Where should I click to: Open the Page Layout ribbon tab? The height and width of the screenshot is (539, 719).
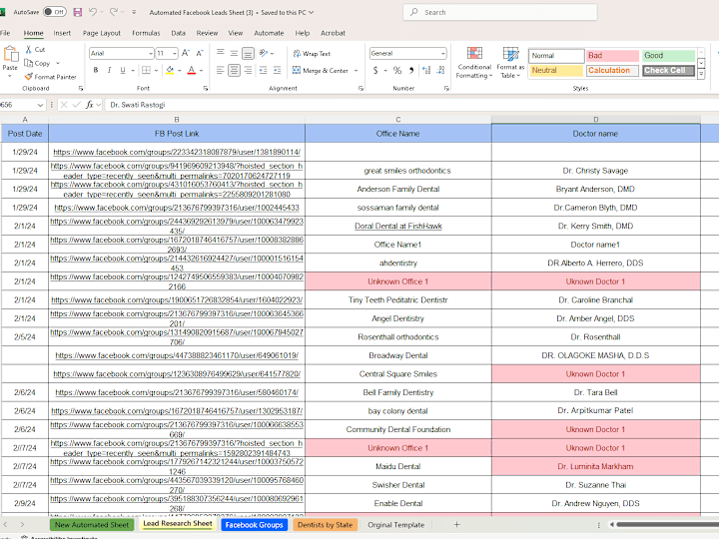[101, 33]
